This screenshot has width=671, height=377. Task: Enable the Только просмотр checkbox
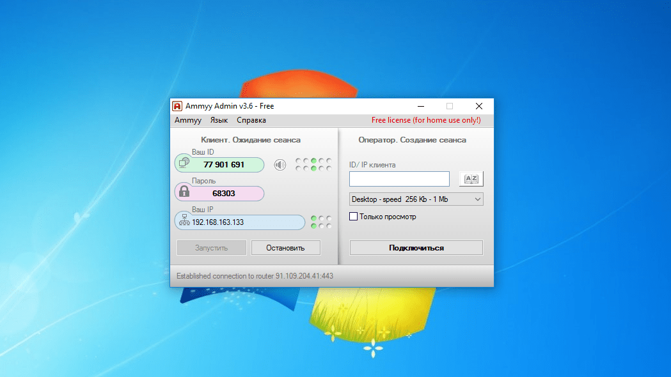click(x=353, y=216)
